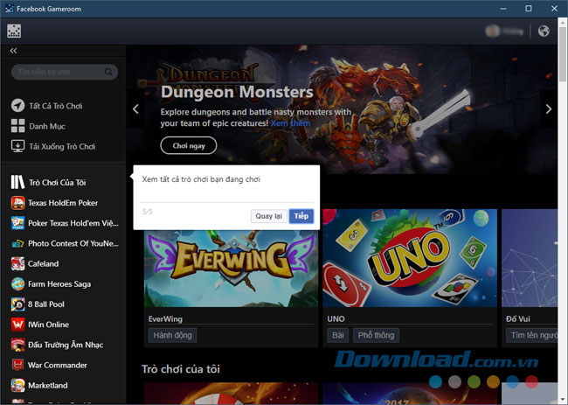
Task: Open the globe language icon
Action: [x=544, y=31]
